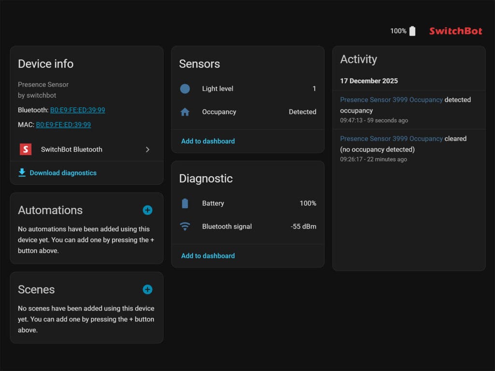Click the SwitchBot logo
This screenshot has height=371, width=495.
[455, 30]
